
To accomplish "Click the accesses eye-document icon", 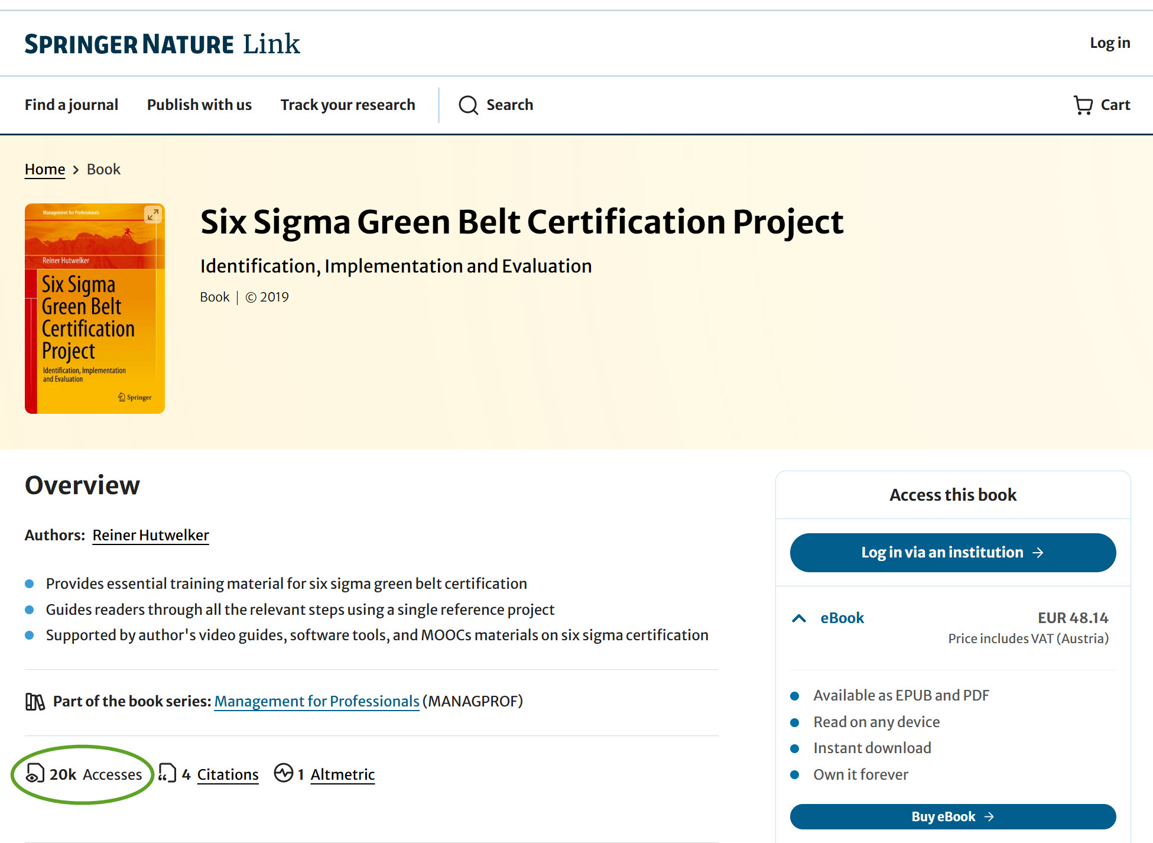I will pos(35,773).
